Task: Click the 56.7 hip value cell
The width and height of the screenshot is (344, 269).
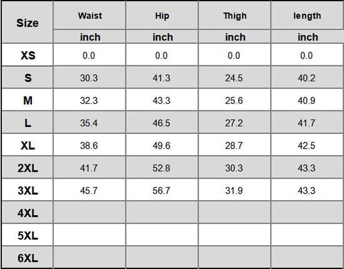Action: pos(161,191)
